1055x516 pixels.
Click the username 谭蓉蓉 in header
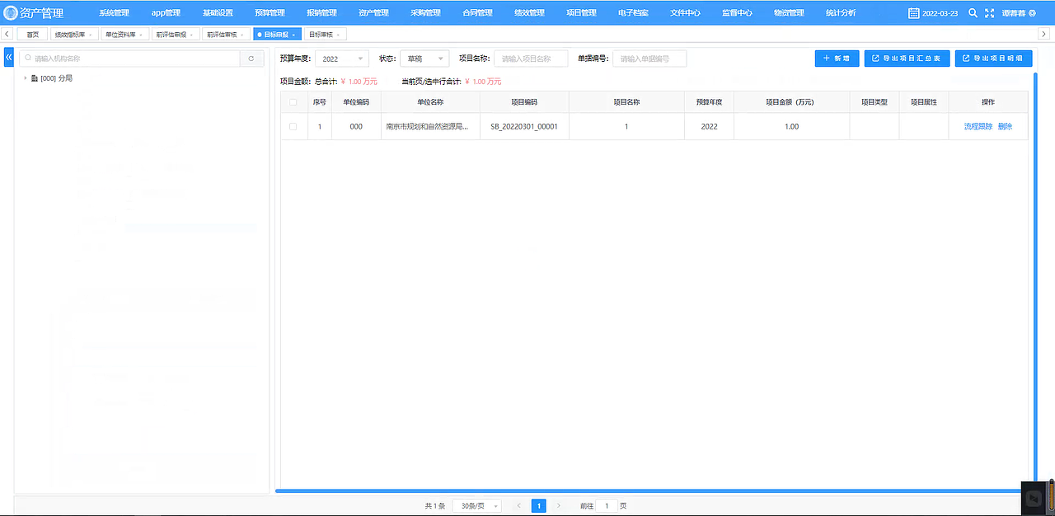[1014, 13]
